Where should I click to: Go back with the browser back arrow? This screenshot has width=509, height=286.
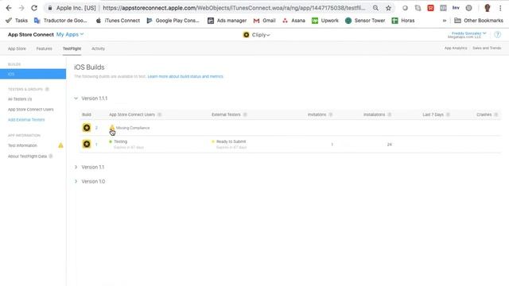pyautogui.click(x=9, y=8)
